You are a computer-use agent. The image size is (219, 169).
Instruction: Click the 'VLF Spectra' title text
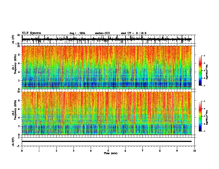31,33
